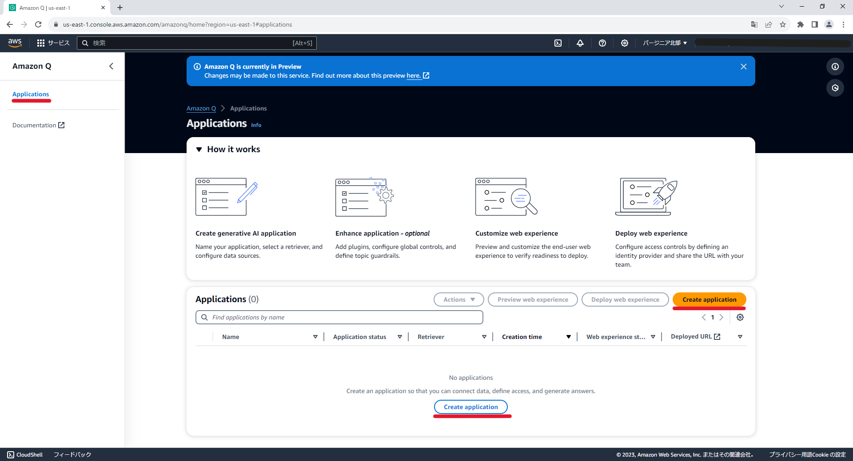Click the translate page icon in address bar
The image size is (853, 461).
[754, 24]
